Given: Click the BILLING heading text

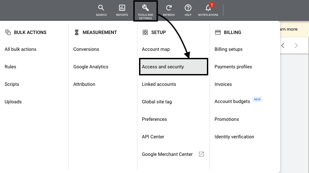Looking at the screenshot, I should [232, 32].
